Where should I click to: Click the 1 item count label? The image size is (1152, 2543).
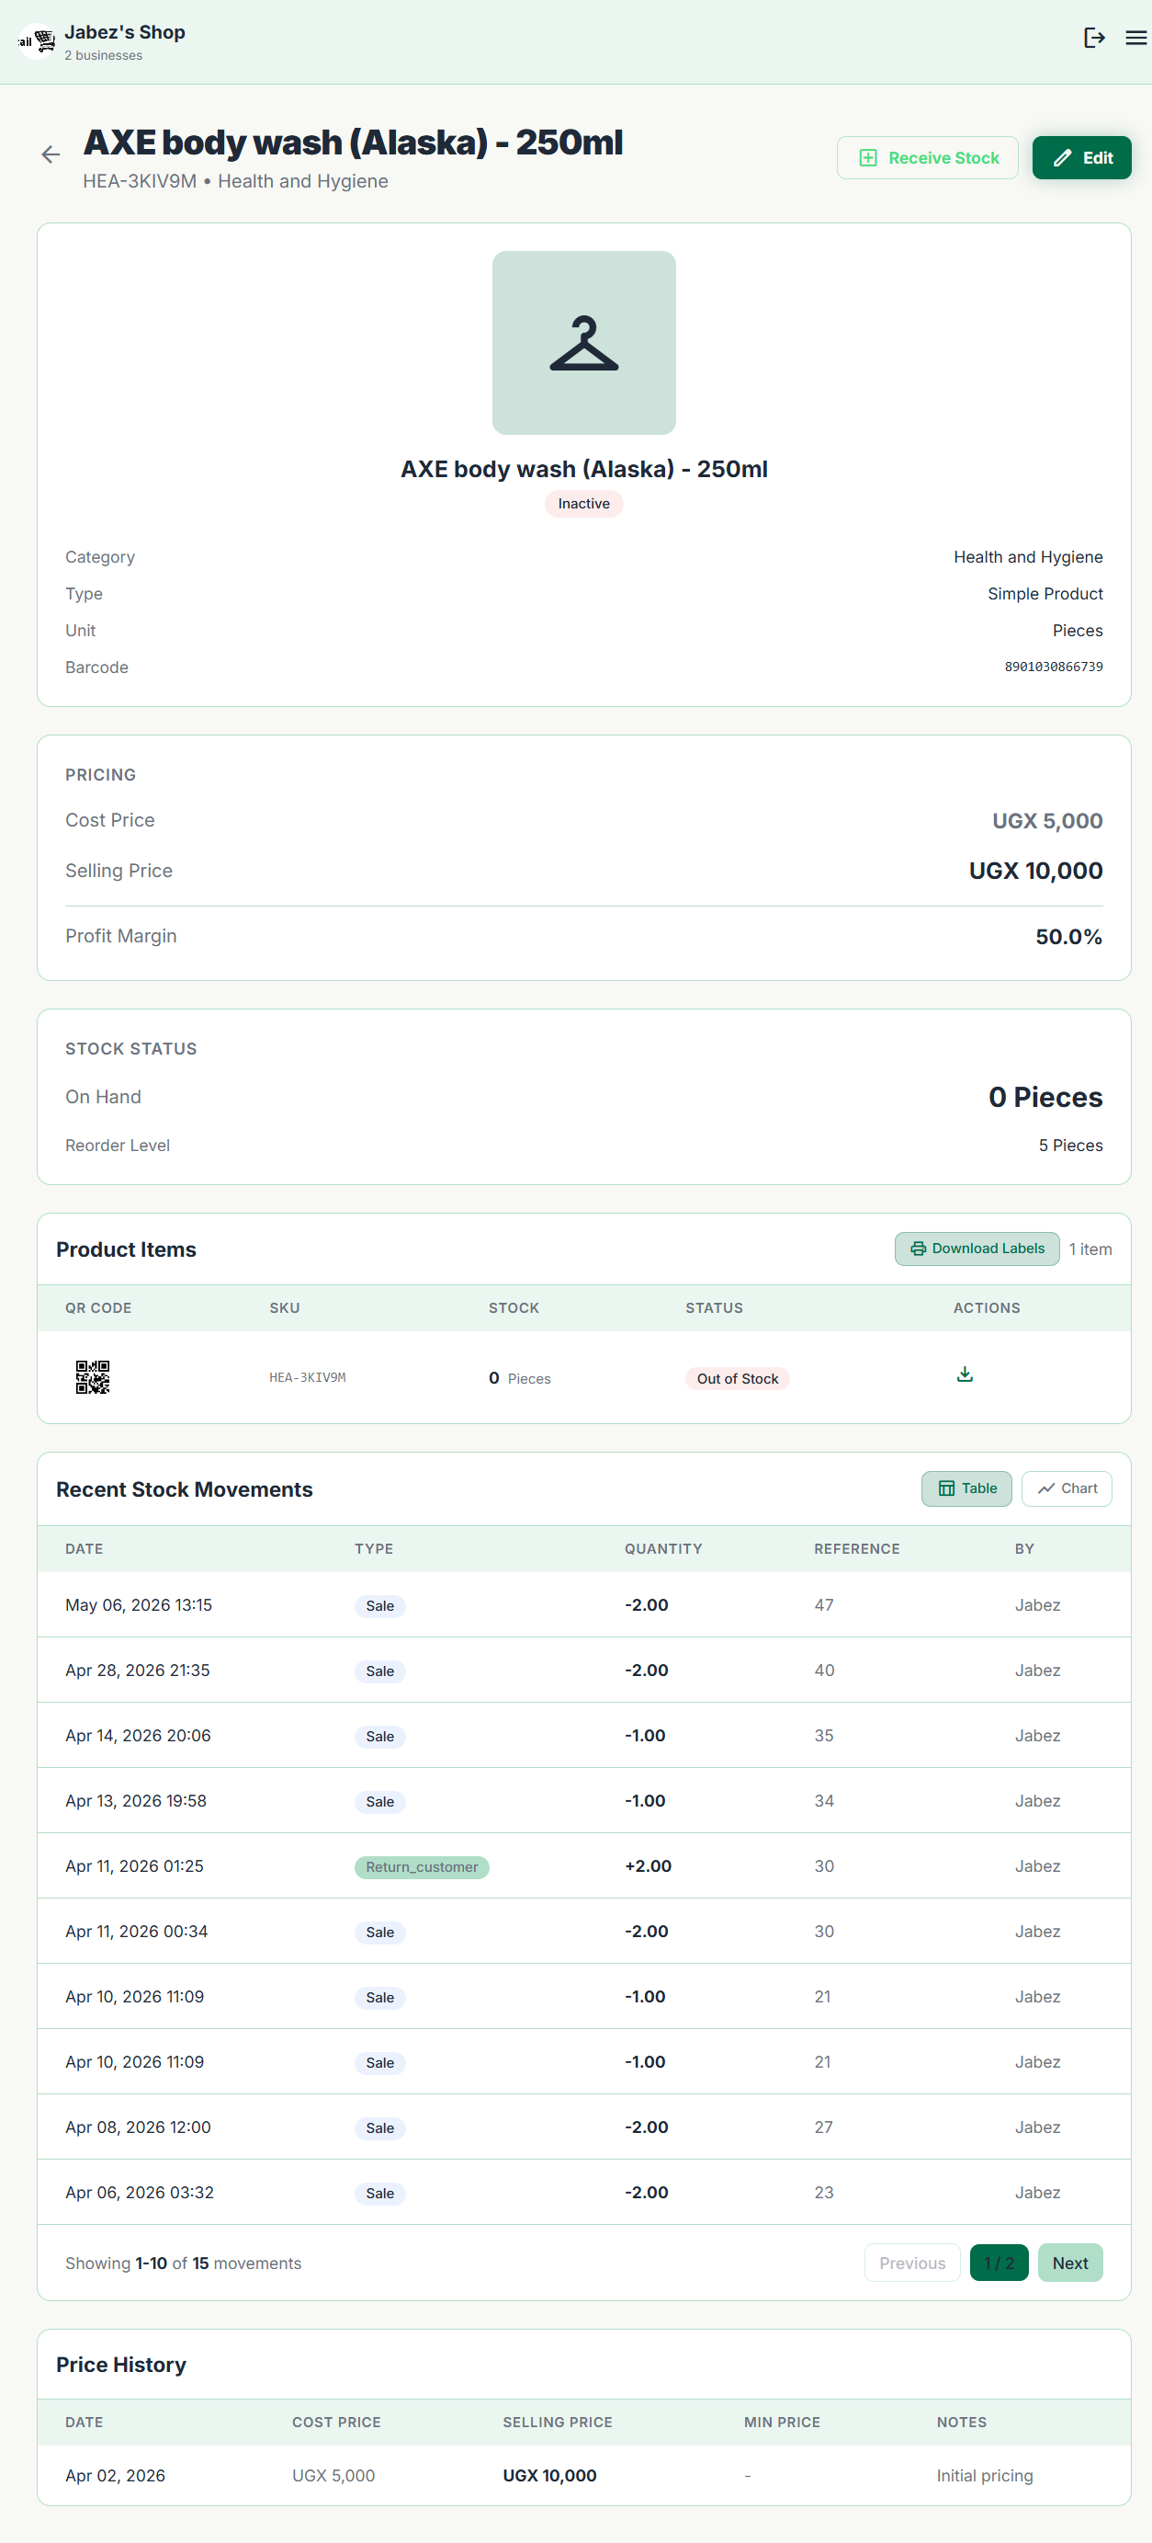coord(1090,1249)
